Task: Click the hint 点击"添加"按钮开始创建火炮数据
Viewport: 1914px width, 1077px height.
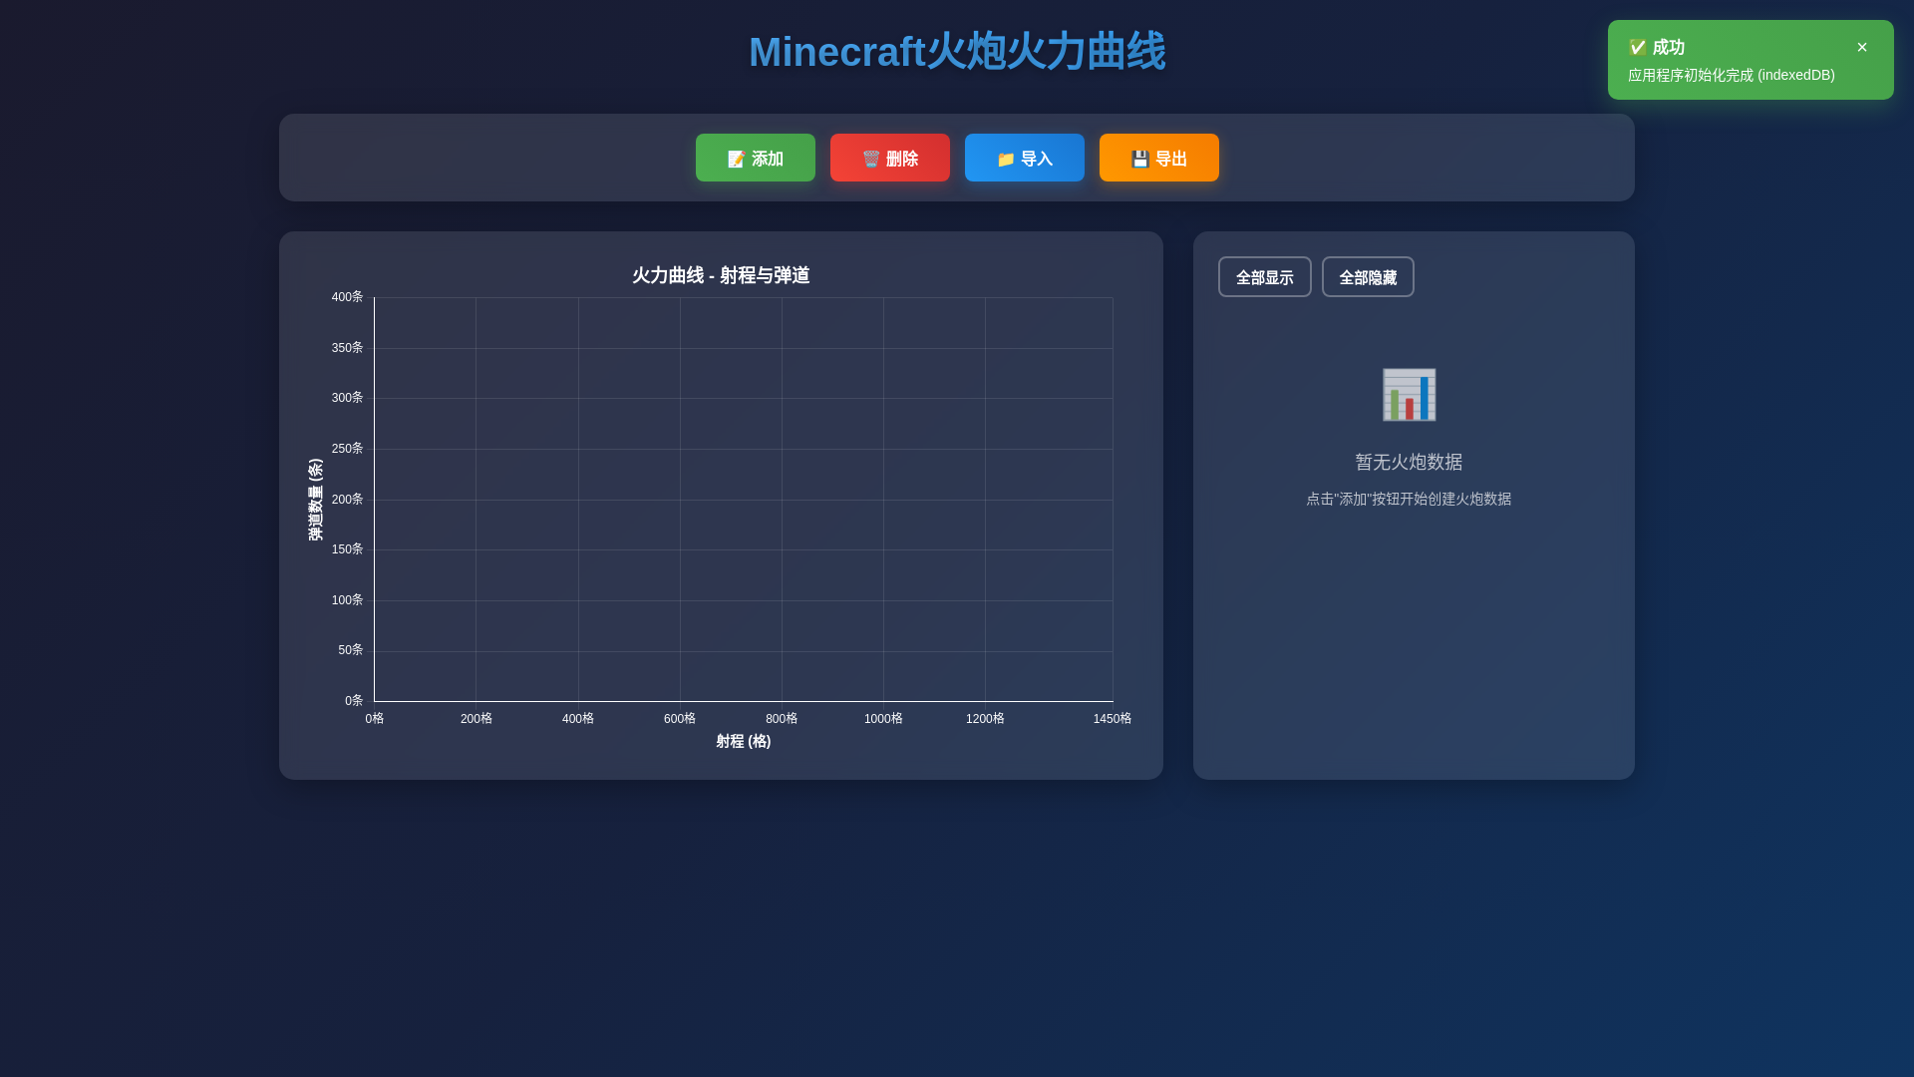Action: coord(1409,499)
